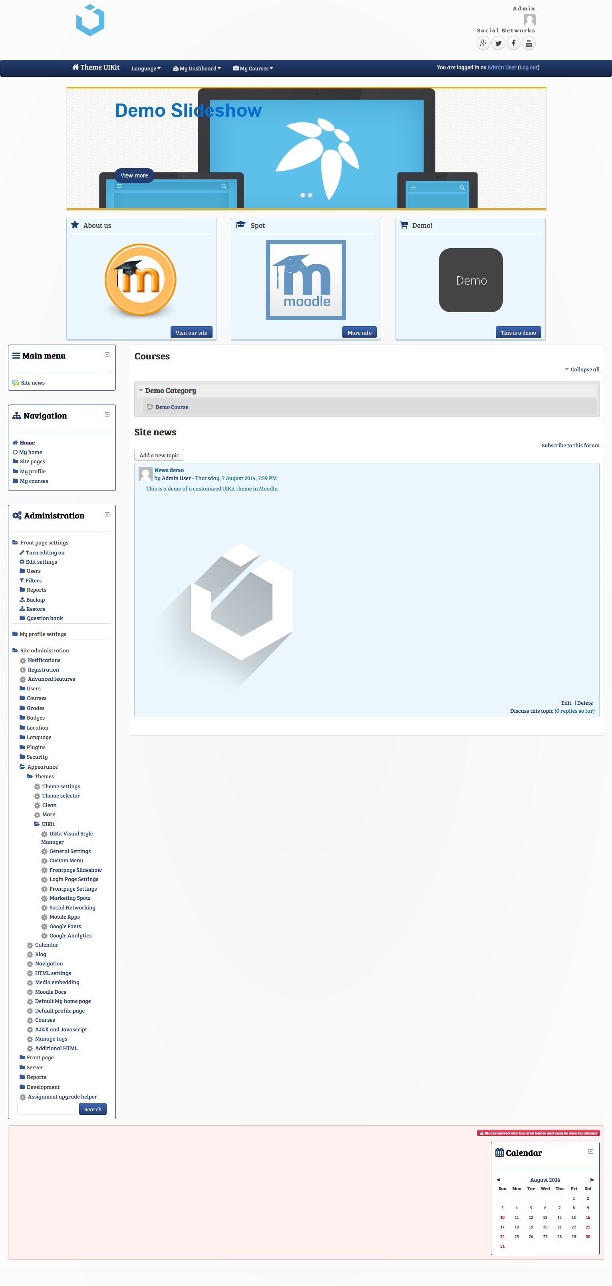Open Theme selector
Image resolution: width=612 pixels, height=1286 pixels.
(x=61, y=796)
